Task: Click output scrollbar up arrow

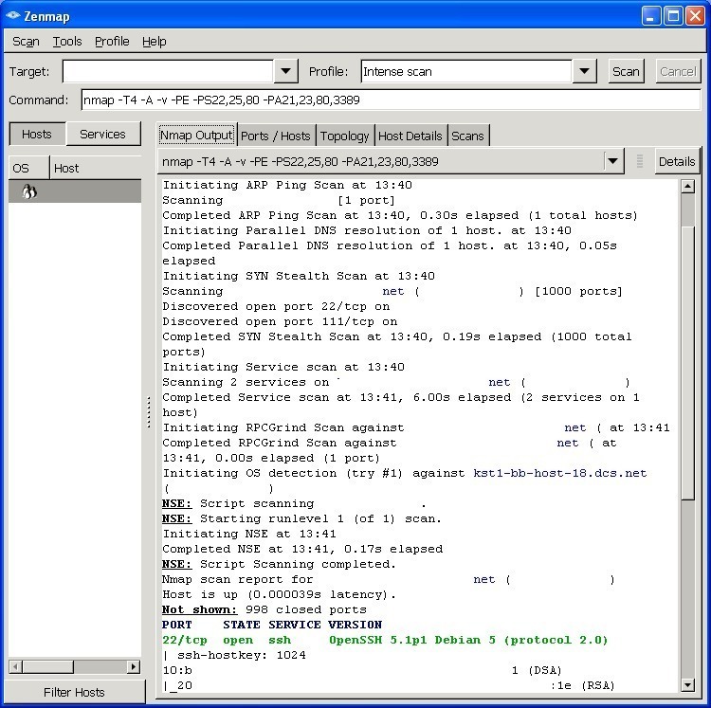Action: (688, 186)
